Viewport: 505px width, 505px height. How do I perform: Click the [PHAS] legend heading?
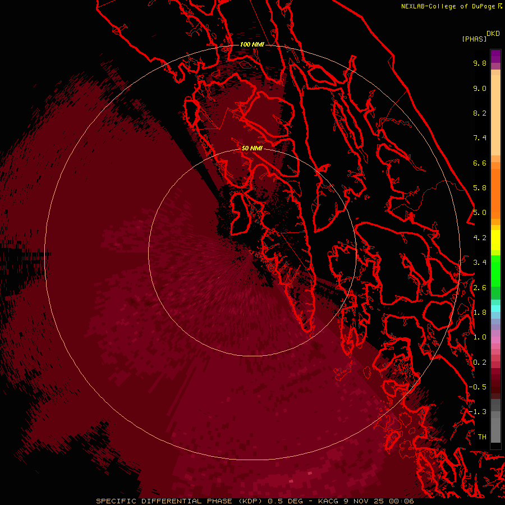[x=474, y=39]
